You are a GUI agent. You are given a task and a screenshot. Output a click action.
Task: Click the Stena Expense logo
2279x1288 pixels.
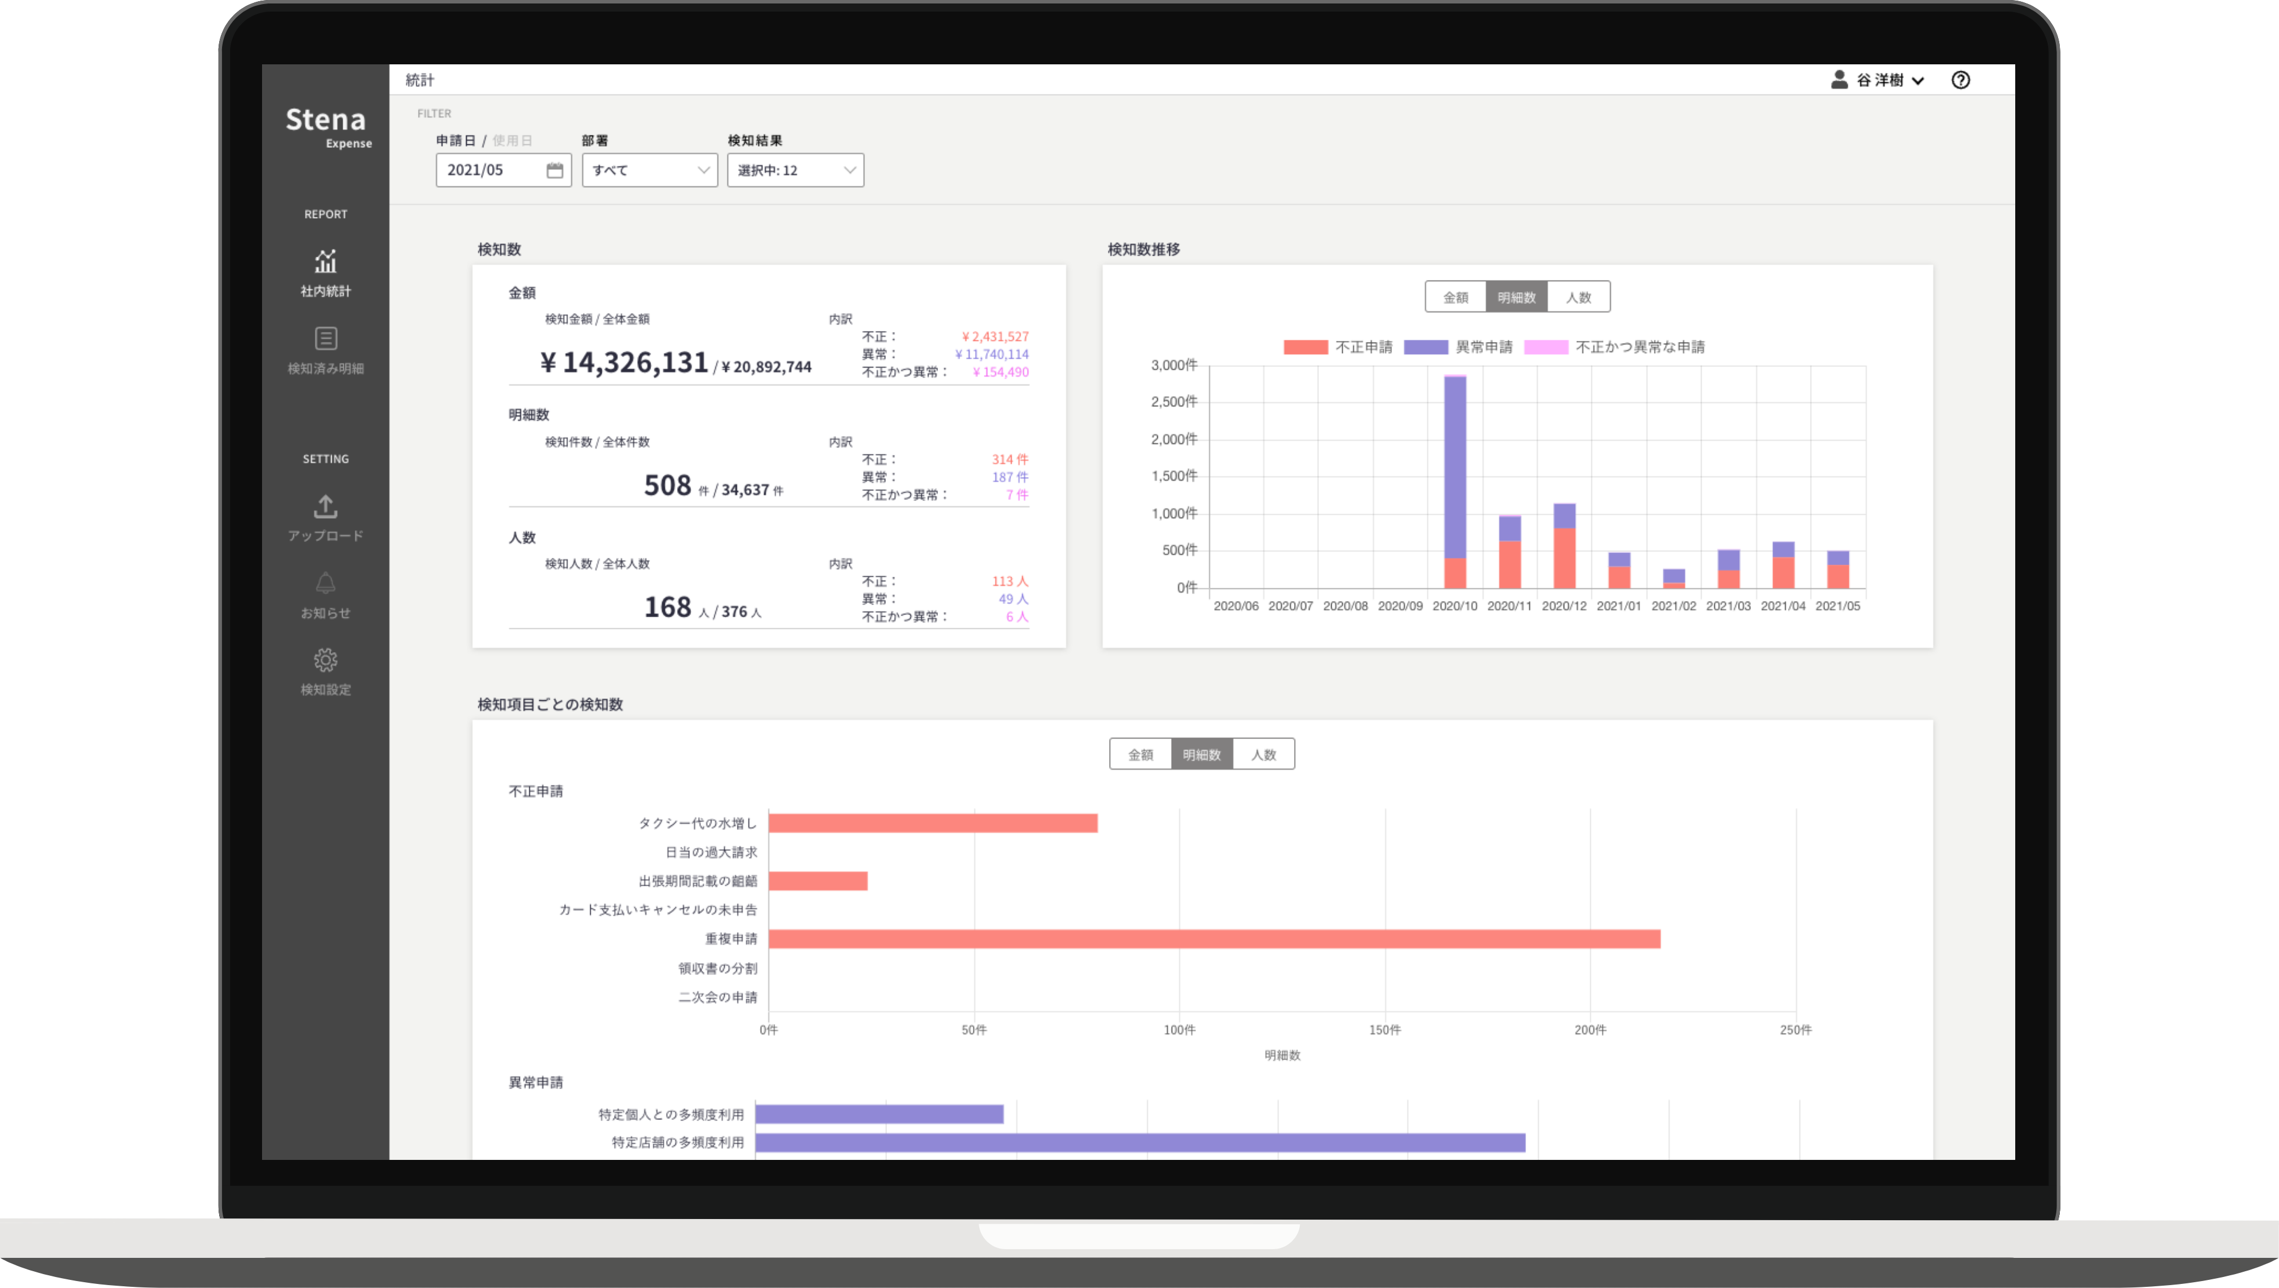coord(328,128)
